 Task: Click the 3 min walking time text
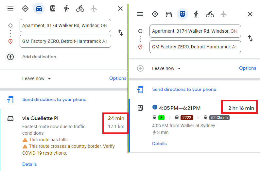[x=163, y=132]
